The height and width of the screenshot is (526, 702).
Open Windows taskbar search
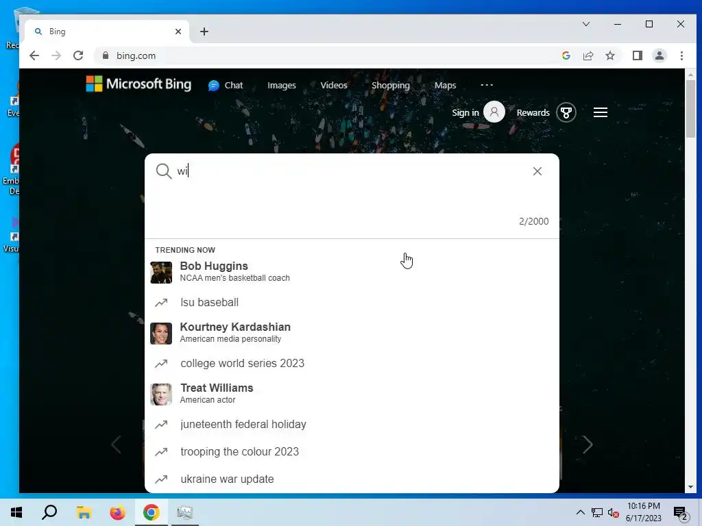tap(49, 512)
